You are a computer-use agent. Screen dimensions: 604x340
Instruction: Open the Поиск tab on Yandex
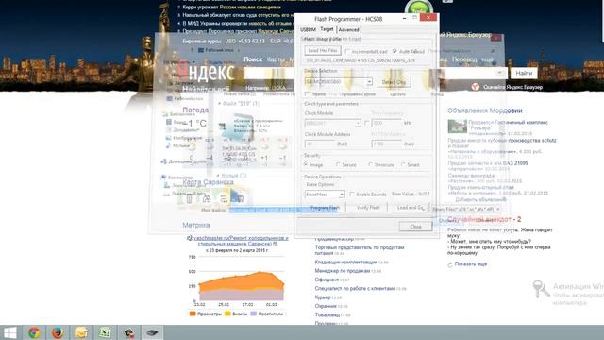coord(253,59)
